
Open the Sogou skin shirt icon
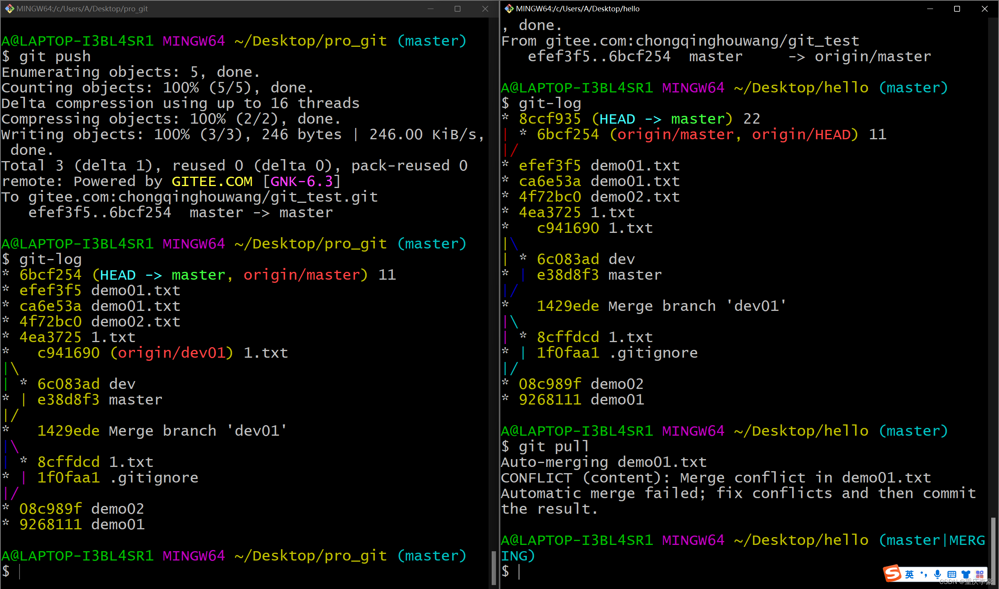pyautogui.click(x=966, y=574)
